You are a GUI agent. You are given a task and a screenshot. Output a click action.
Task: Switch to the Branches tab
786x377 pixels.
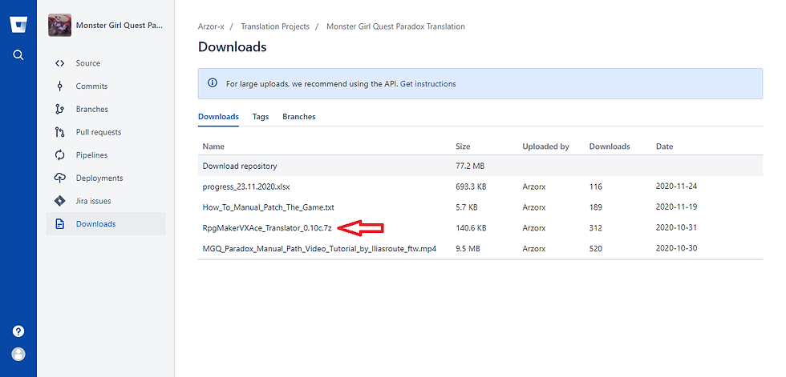click(x=298, y=117)
